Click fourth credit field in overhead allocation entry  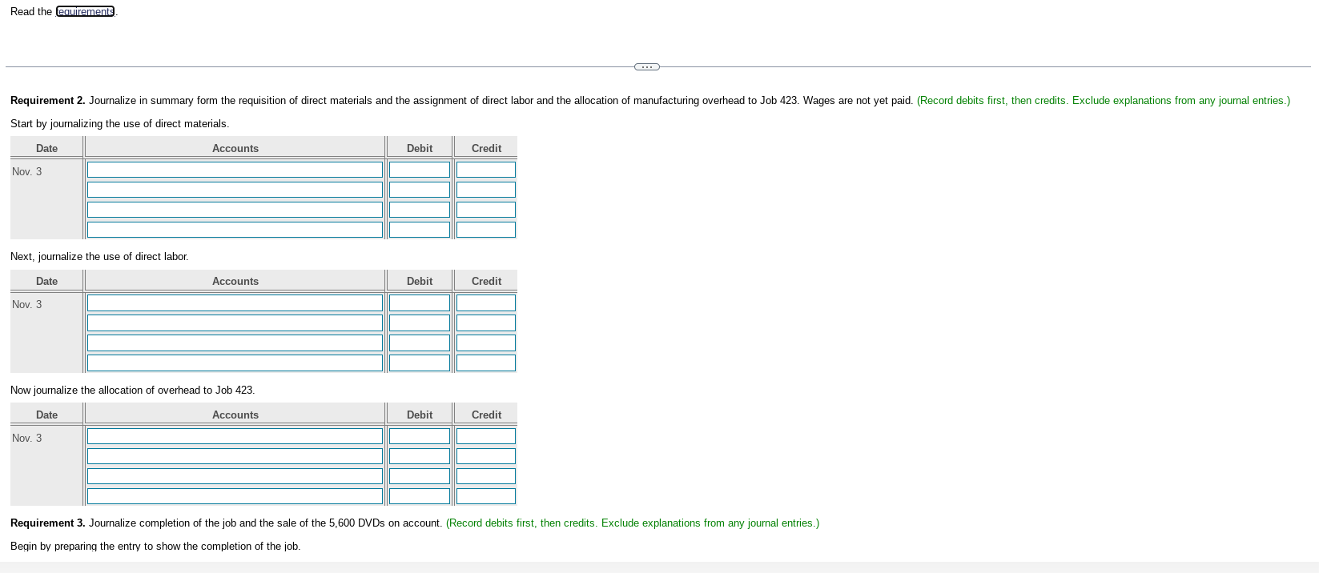click(486, 496)
